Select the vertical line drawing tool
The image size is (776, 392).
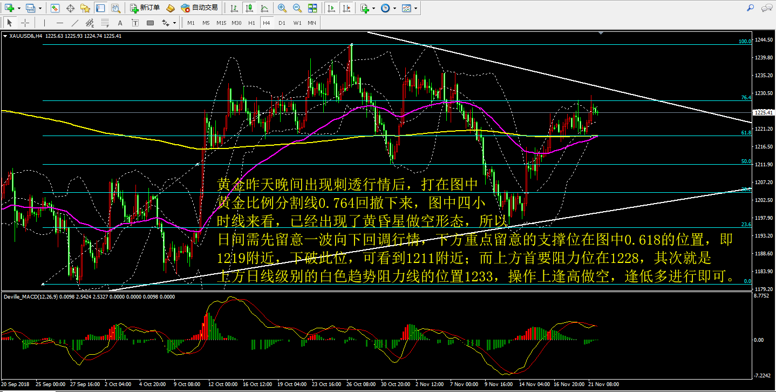pos(44,23)
